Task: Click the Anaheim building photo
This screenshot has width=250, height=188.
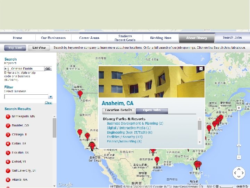Action: pyautogui.click(x=151, y=82)
